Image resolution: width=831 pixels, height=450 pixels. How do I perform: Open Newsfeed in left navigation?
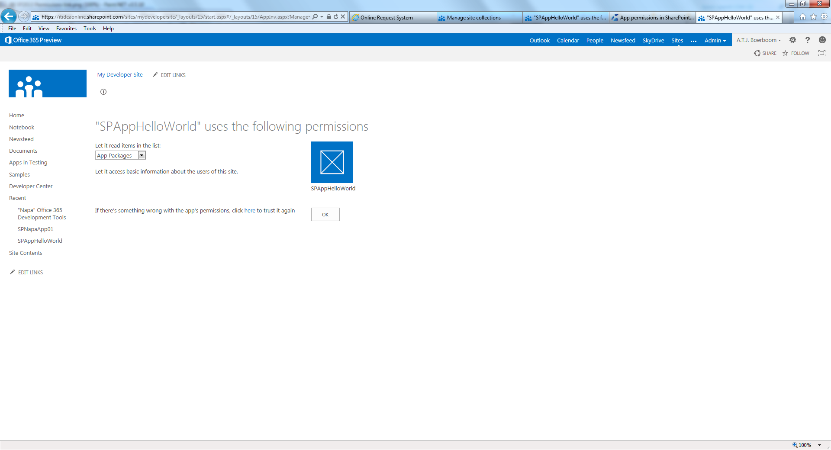click(21, 139)
